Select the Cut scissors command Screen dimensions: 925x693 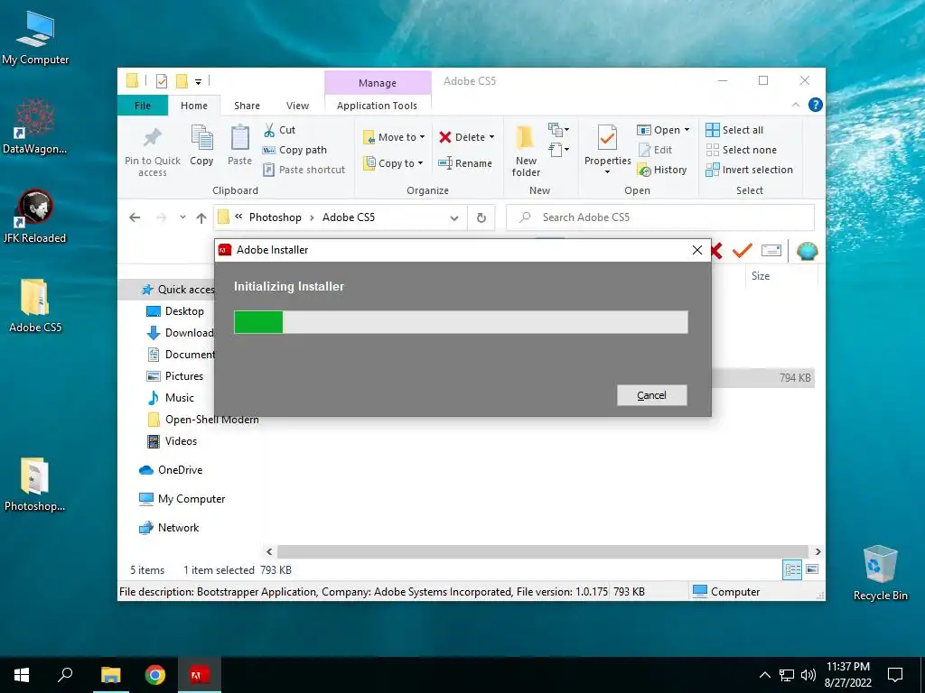click(278, 130)
